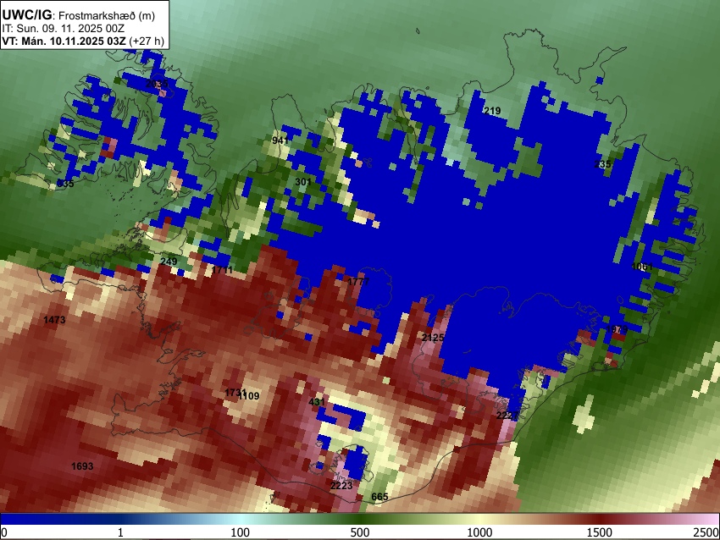Click the legend tick label 500

[x=360, y=532]
